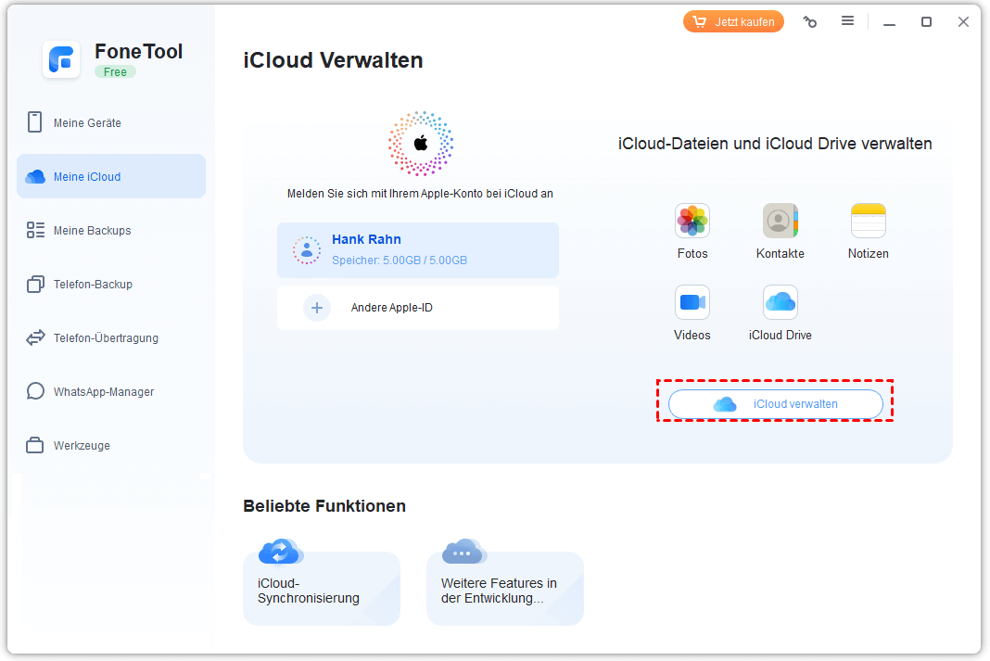990x661 pixels.
Task: Open Meine Backups section
Action: [x=92, y=231]
